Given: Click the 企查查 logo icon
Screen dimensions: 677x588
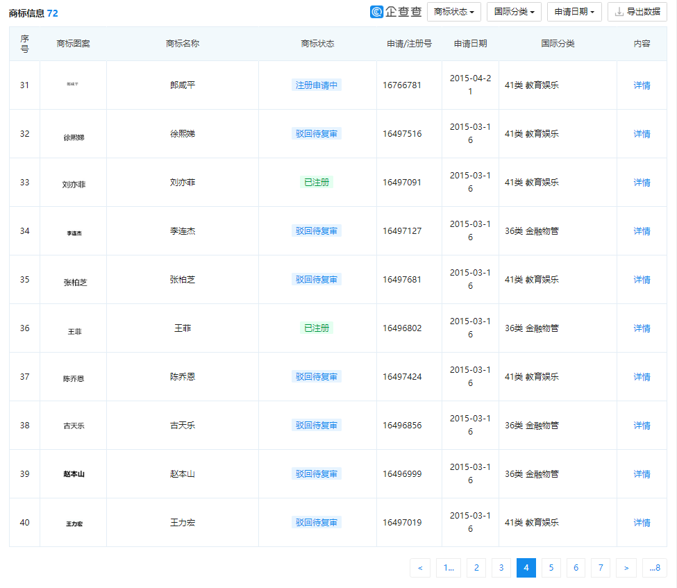Looking at the screenshot, I should click(x=376, y=12).
